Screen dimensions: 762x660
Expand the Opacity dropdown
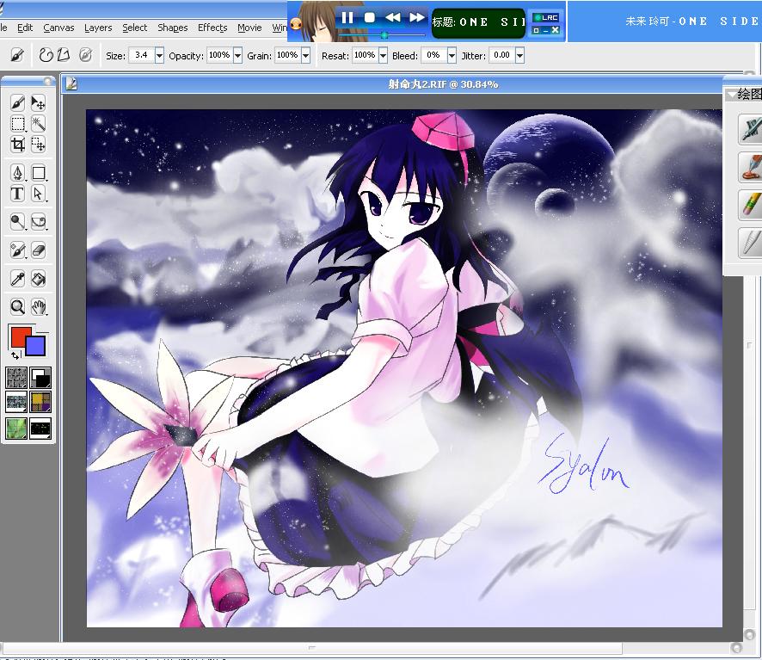(x=237, y=55)
